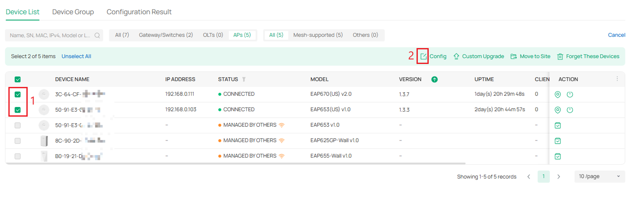Locate the EAP653(US) v1.0 device
Image resolution: width=629 pixels, height=204 pixels.
pyautogui.click(x=558, y=110)
